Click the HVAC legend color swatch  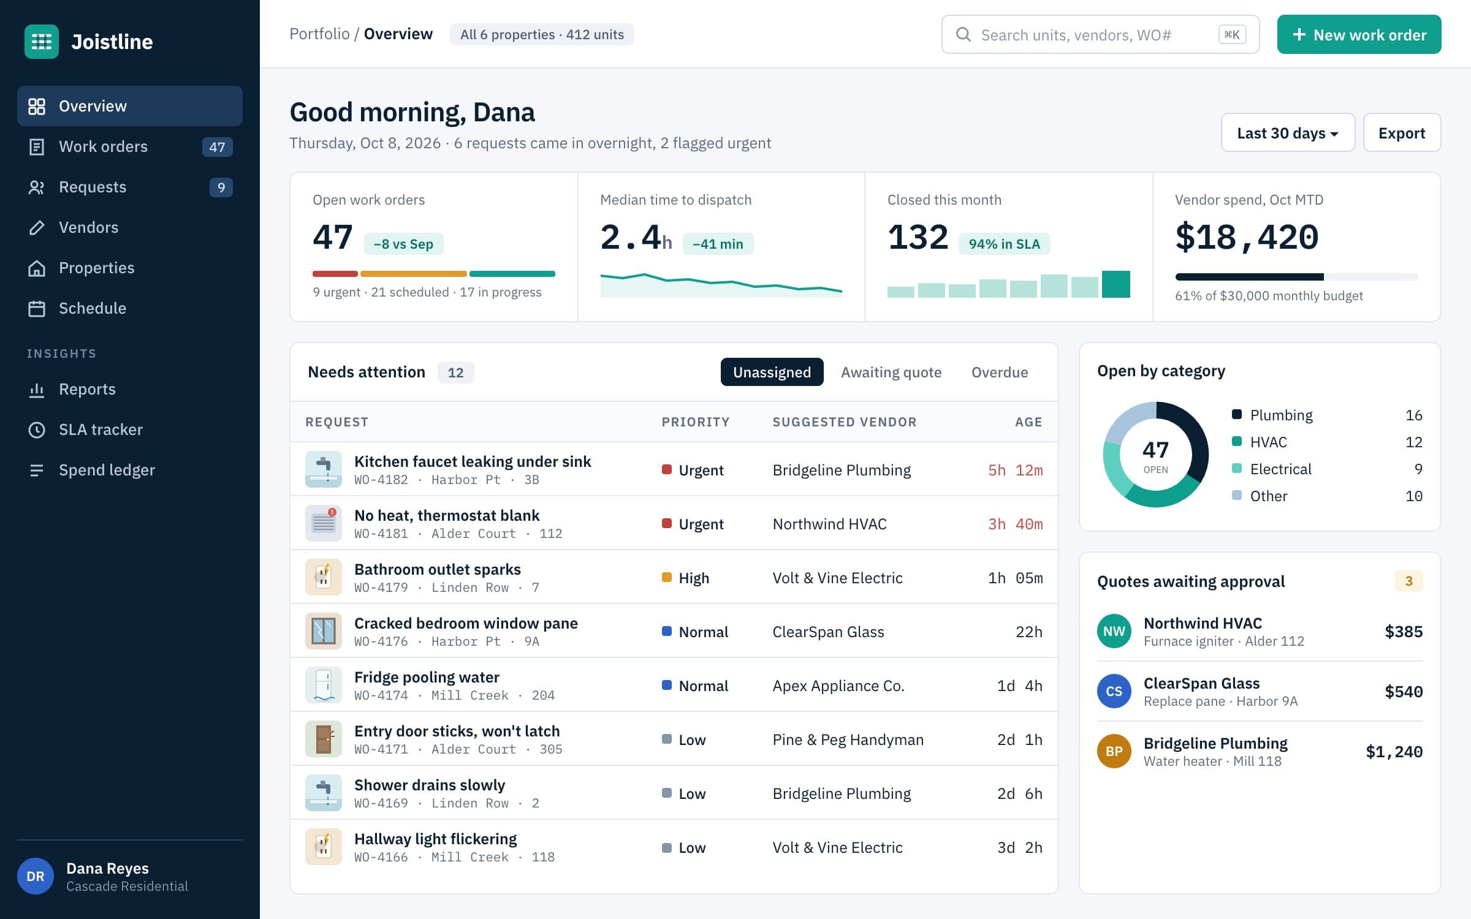pos(1237,441)
